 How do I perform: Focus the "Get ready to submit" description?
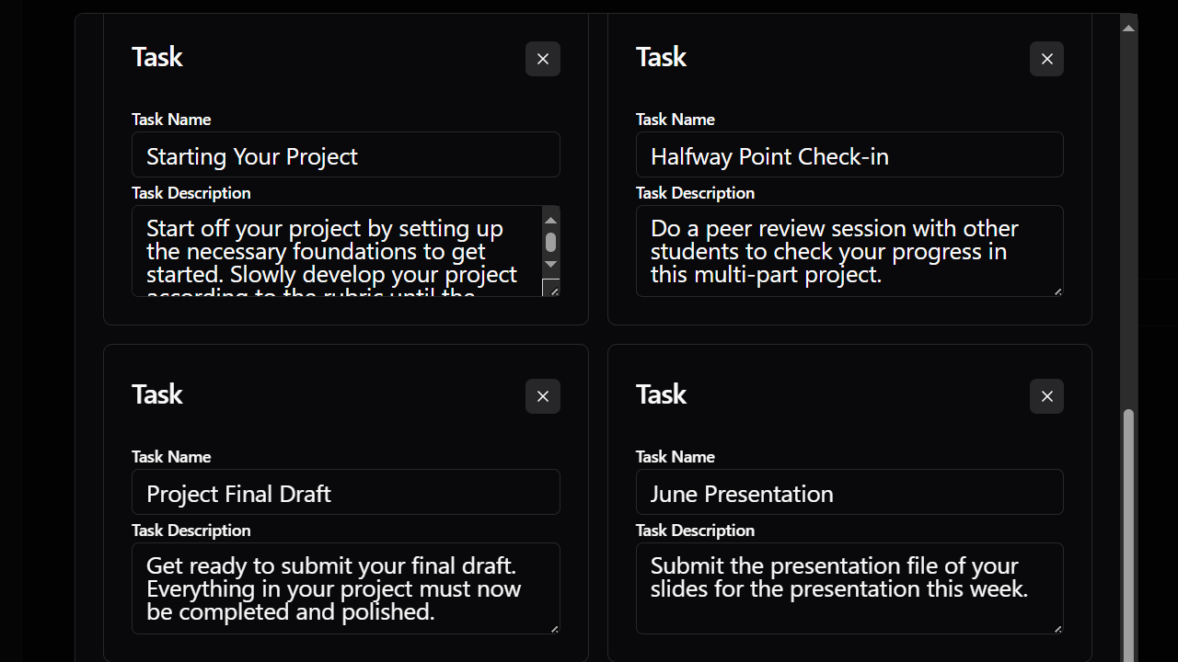[344, 588]
